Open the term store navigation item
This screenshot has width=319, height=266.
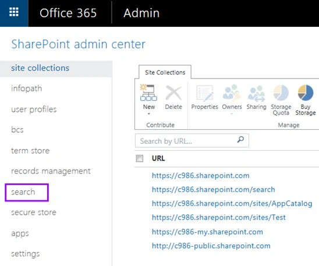pos(30,151)
